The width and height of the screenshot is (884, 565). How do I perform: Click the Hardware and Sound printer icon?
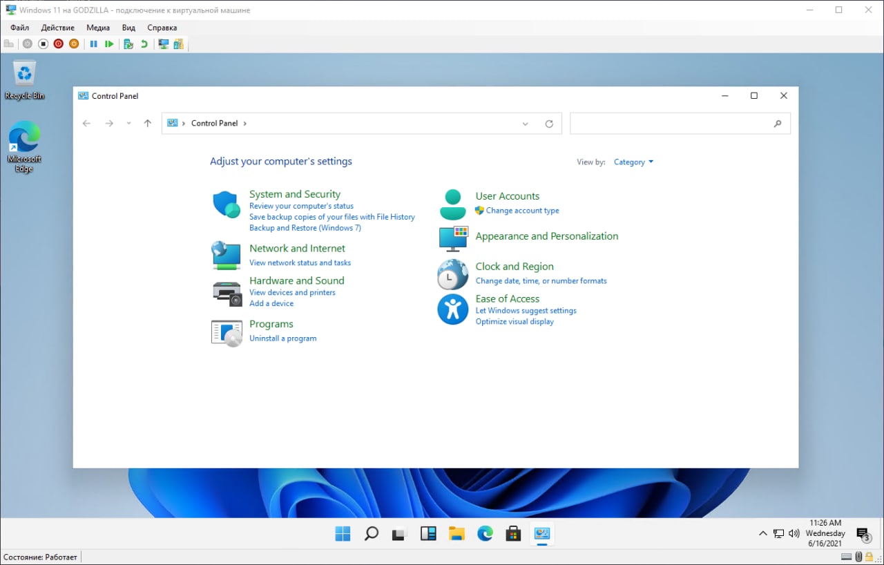pos(227,293)
